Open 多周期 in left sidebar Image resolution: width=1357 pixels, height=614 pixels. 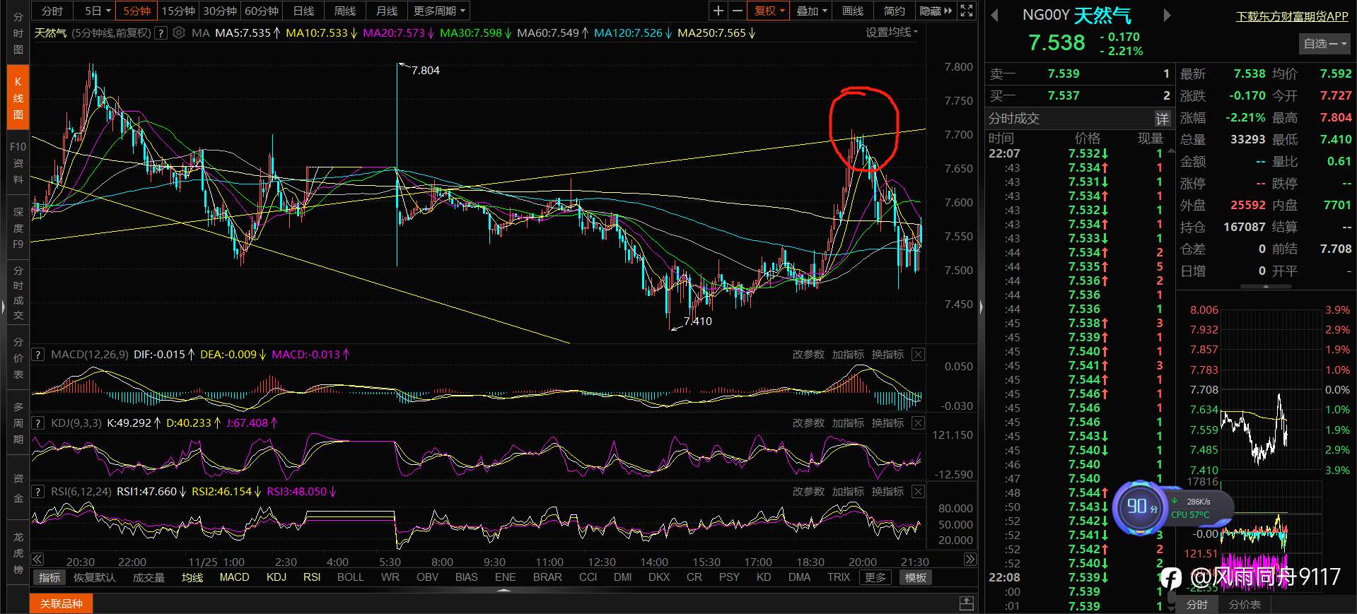pyautogui.click(x=18, y=423)
